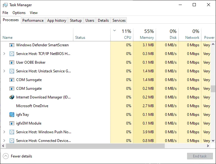Click the vertical scrollbar thumb
The height and width of the screenshot is (164, 216).
click(213, 89)
